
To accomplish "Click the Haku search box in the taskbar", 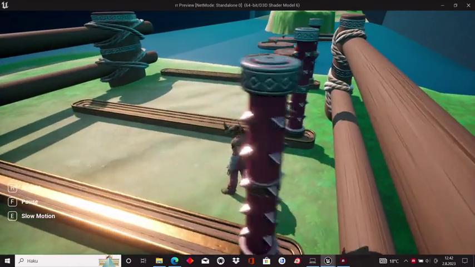I will (68, 261).
